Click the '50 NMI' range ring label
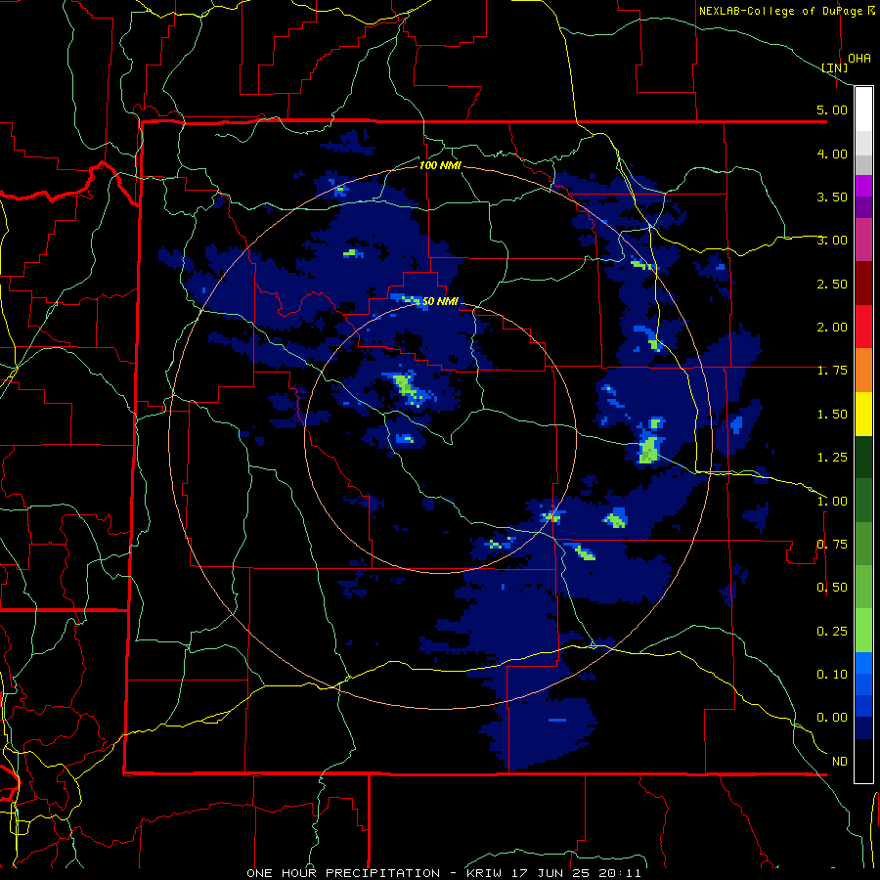This screenshot has width=880, height=880. coord(440,301)
